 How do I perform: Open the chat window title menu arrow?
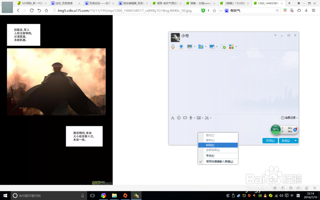275,35
